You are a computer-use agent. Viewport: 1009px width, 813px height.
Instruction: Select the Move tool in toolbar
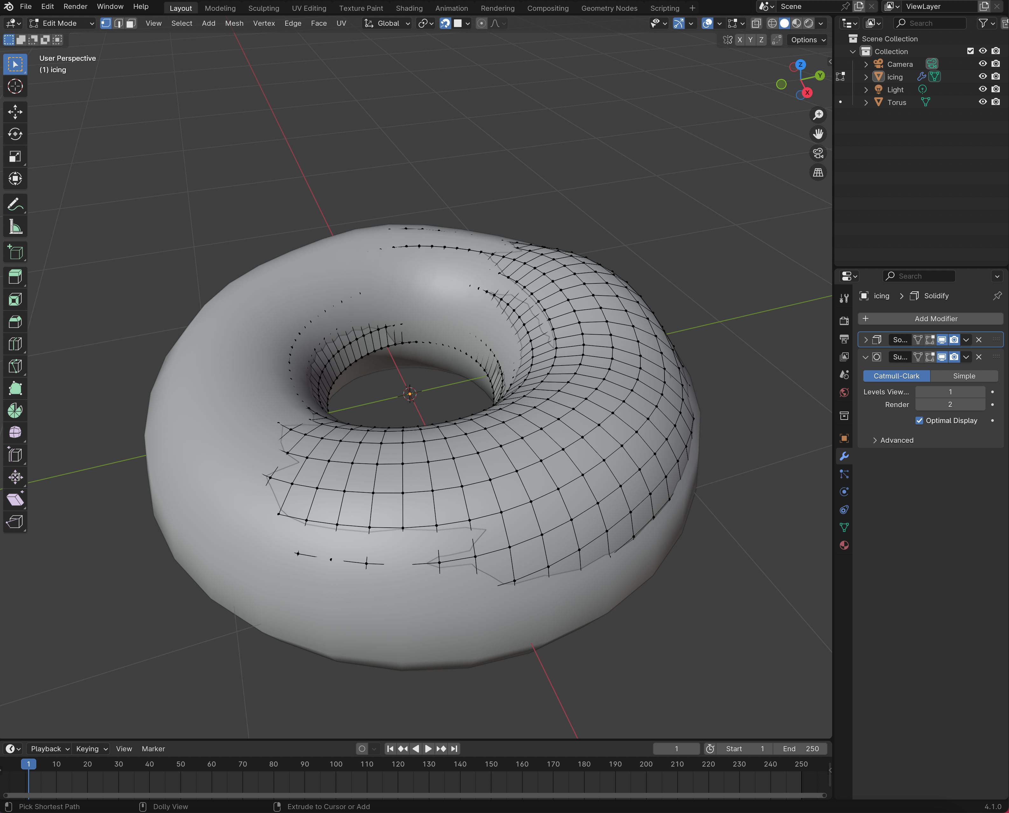(x=15, y=111)
